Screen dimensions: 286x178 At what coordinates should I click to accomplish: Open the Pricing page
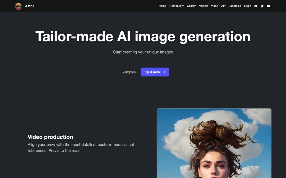(162, 6)
